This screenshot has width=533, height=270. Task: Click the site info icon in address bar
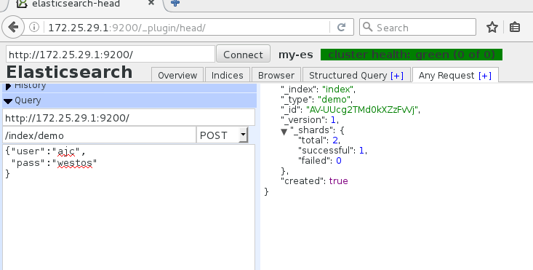click(34, 27)
